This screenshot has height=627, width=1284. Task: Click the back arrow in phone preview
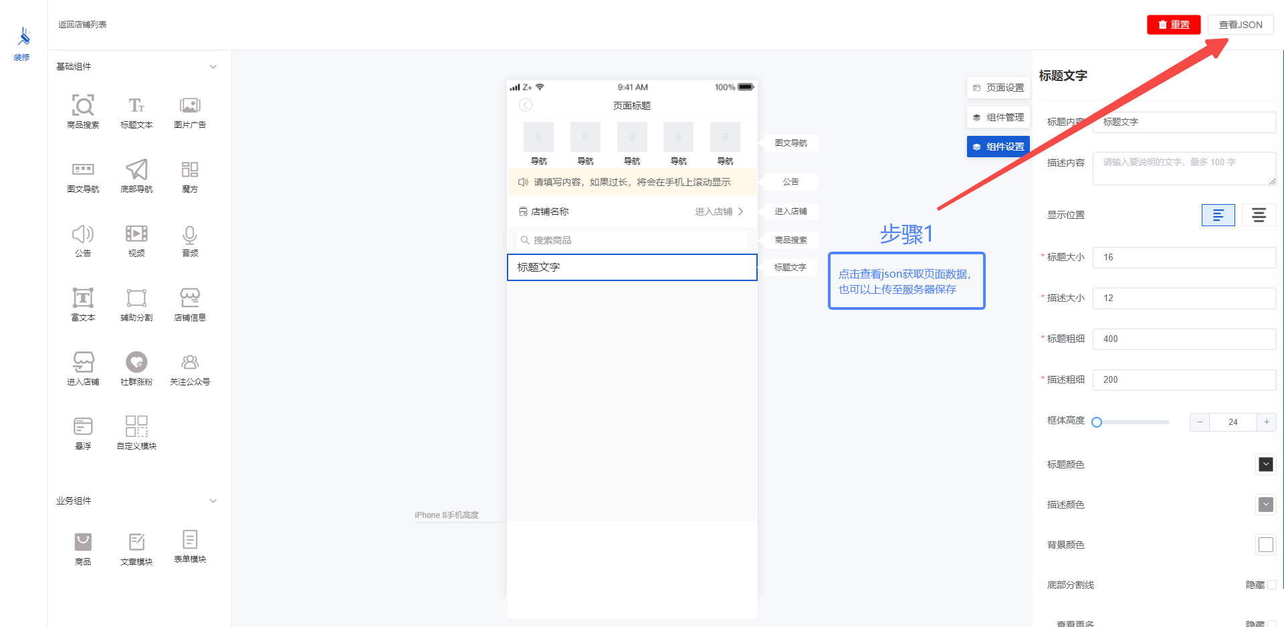pyautogui.click(x=526, y=105)
